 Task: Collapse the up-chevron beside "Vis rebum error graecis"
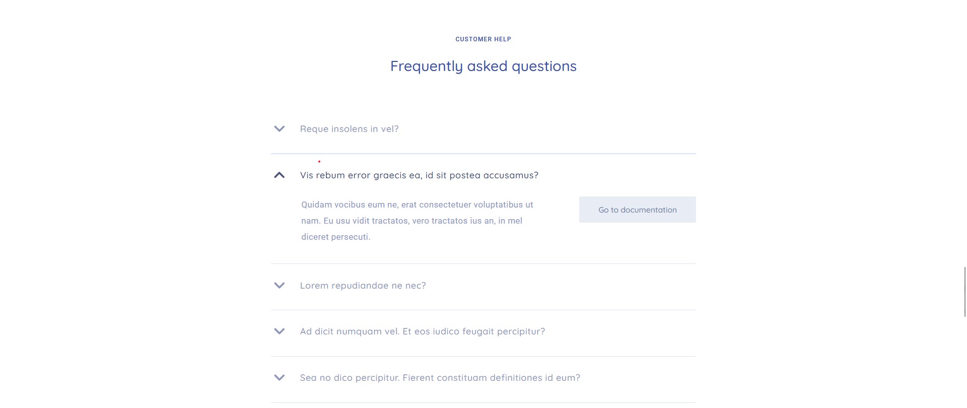[279, 175]
